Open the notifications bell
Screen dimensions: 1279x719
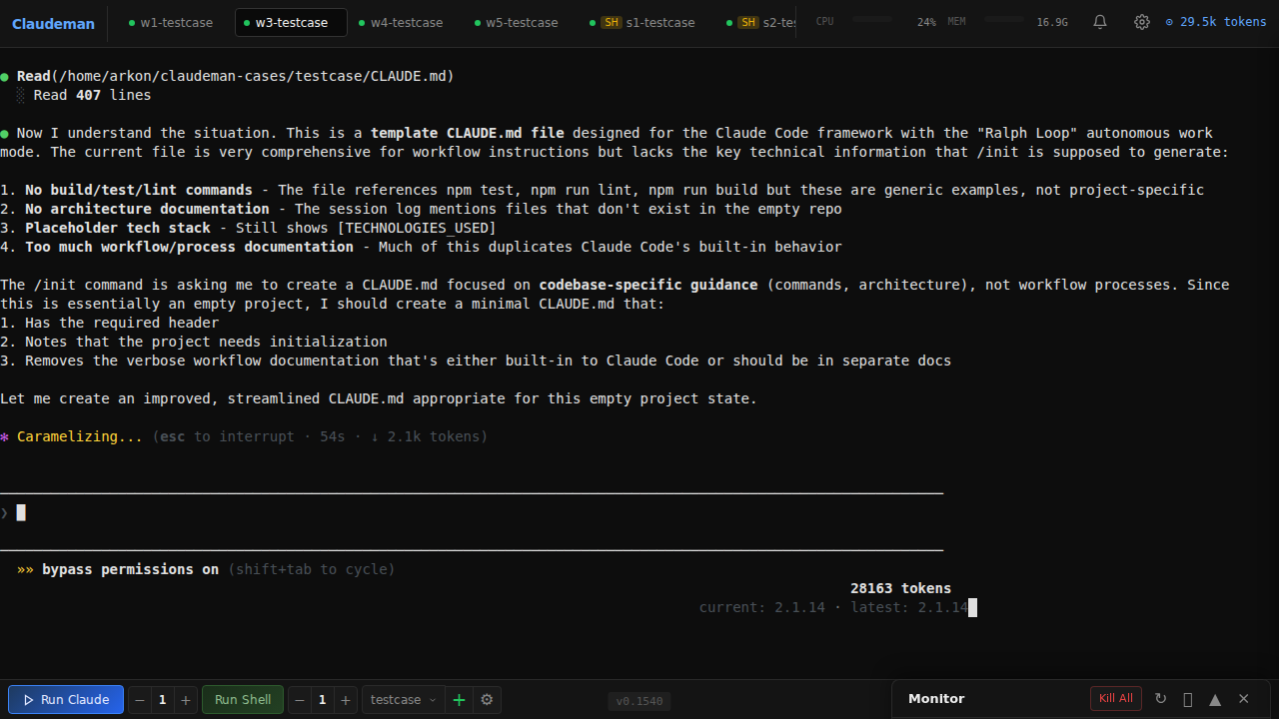point(1100,22)
